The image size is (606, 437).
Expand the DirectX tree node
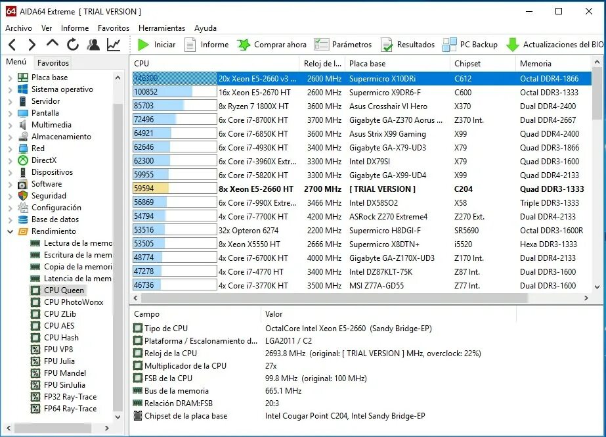[10, 160]
